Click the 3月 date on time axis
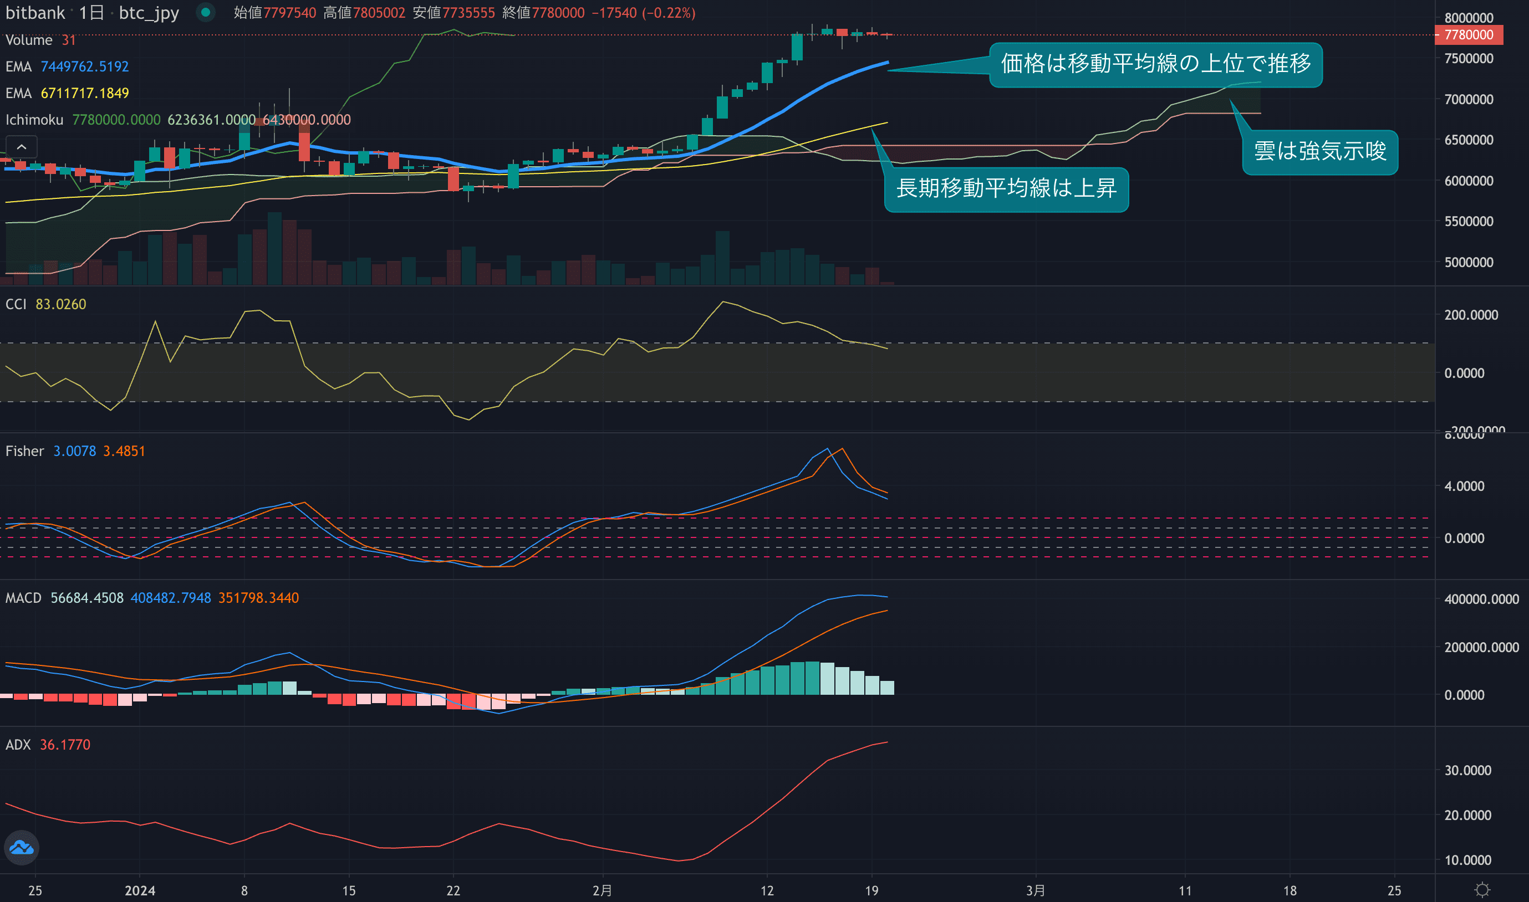Viewport: 1529px width, 902px height. click(x=1035, y=890)
